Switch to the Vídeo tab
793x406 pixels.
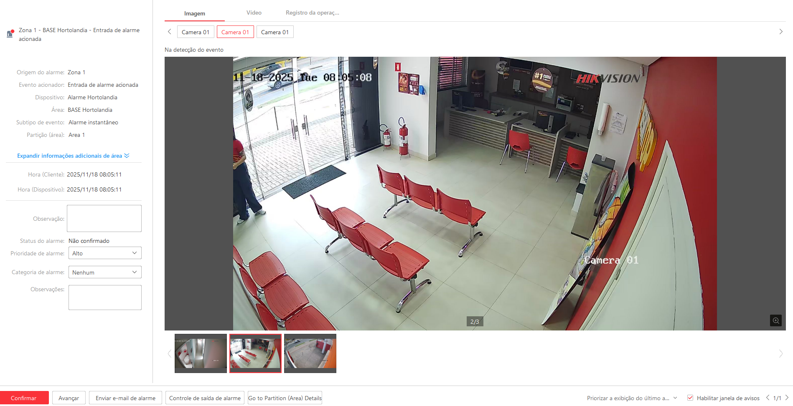click(254, 13)
